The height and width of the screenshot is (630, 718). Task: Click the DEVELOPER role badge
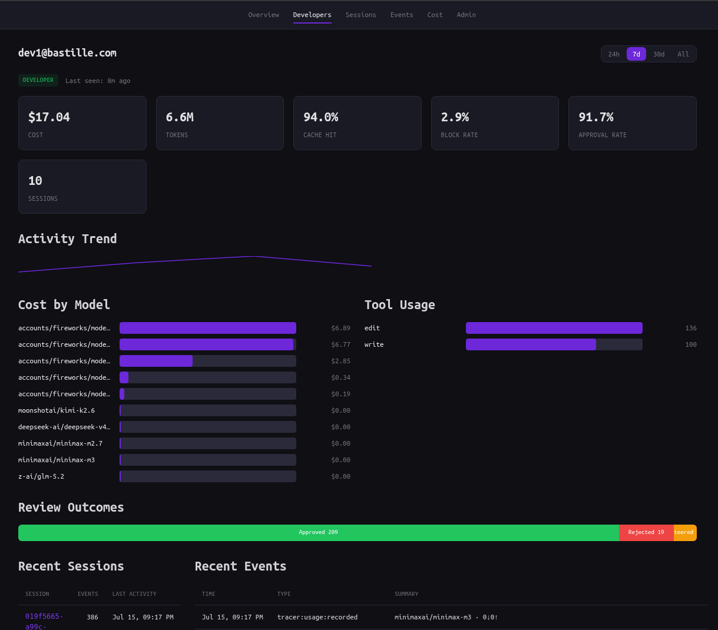(x=38, y=80)
